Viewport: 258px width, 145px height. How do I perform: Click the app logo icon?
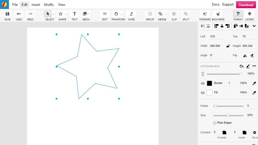[x=4, y=4]
